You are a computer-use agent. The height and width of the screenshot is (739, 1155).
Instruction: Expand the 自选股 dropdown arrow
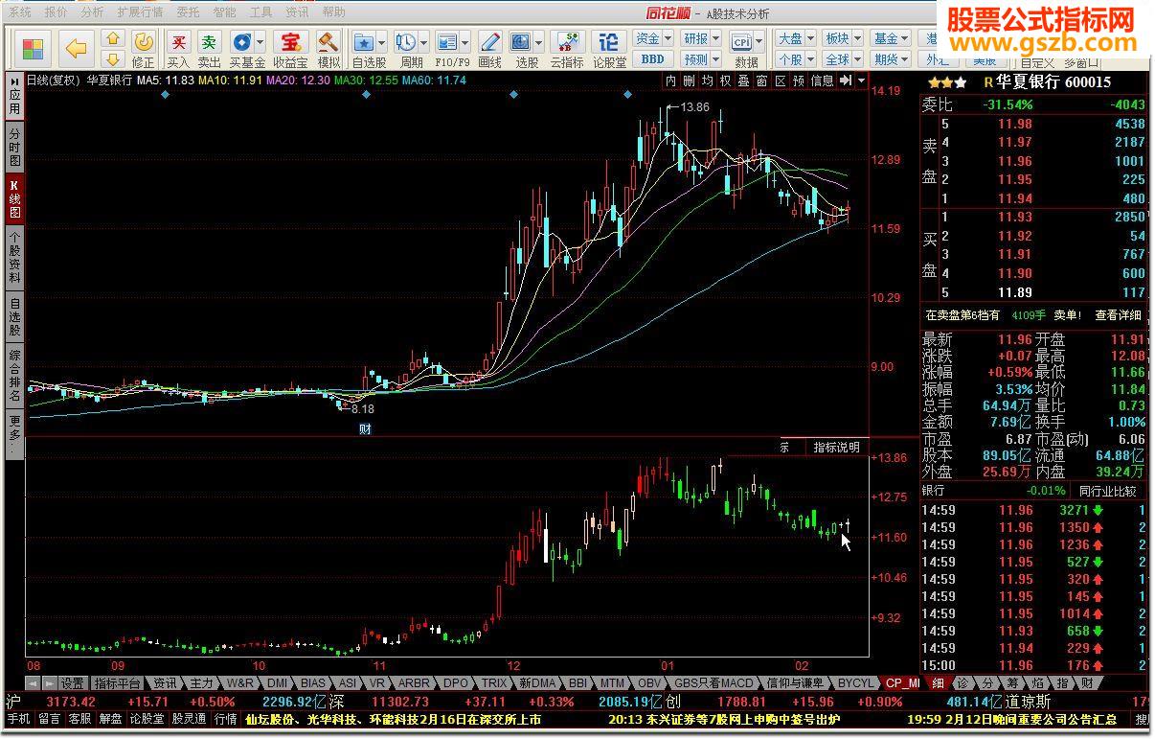(381, 42)
